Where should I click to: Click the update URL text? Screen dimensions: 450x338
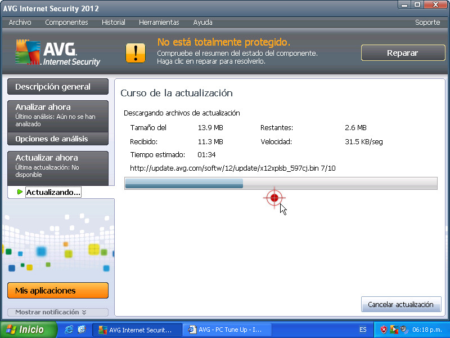[233, 168]
